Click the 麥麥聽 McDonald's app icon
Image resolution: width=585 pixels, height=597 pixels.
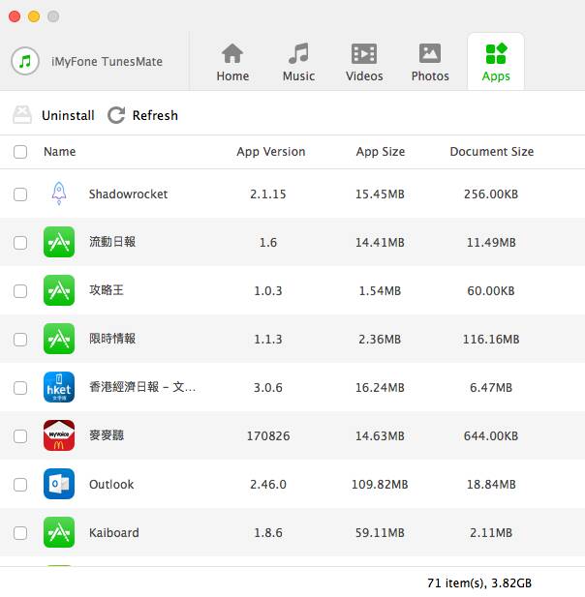pyautogui.click(x=59, y=435)
